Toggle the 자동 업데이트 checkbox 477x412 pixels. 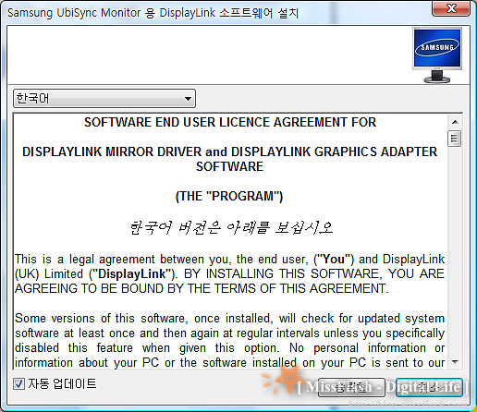(x=18, y=384)
